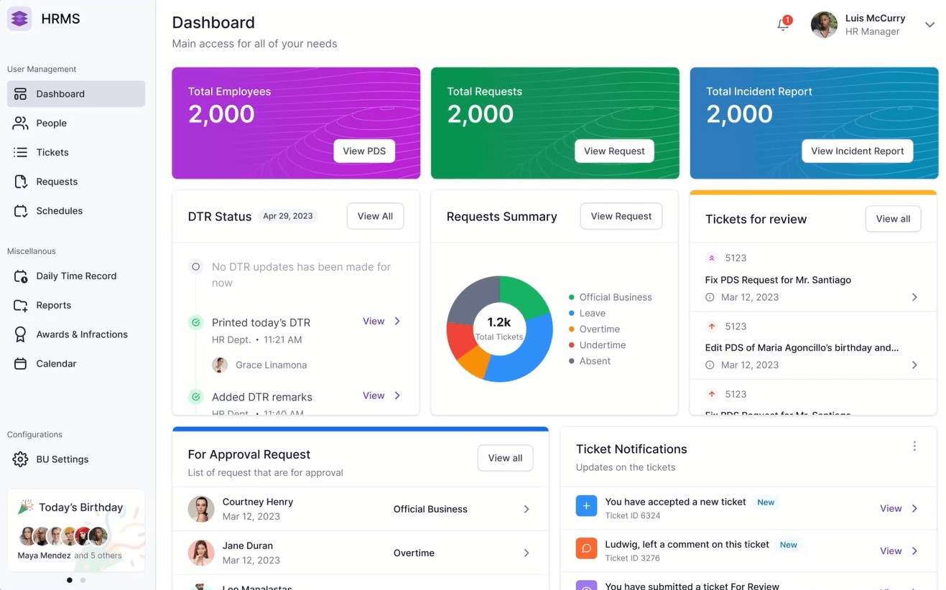This screenshot has height=590, width=946.
Task: Click the notification bell icon
Action: tap(783, 24)
